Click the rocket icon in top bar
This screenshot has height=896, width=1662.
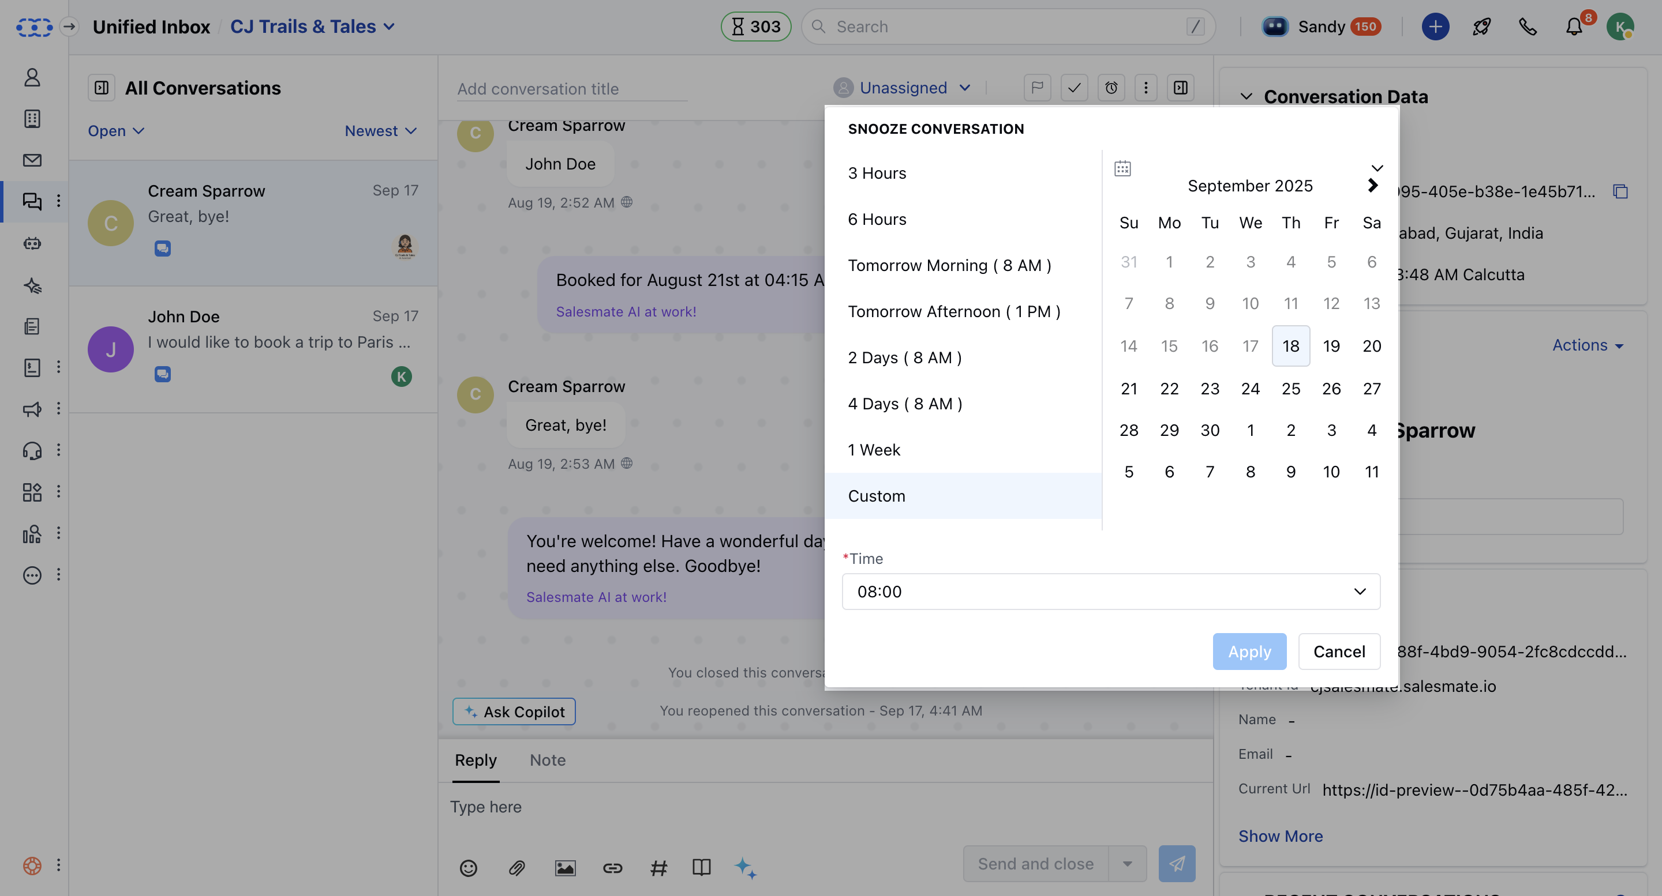tap(1481, 27)
